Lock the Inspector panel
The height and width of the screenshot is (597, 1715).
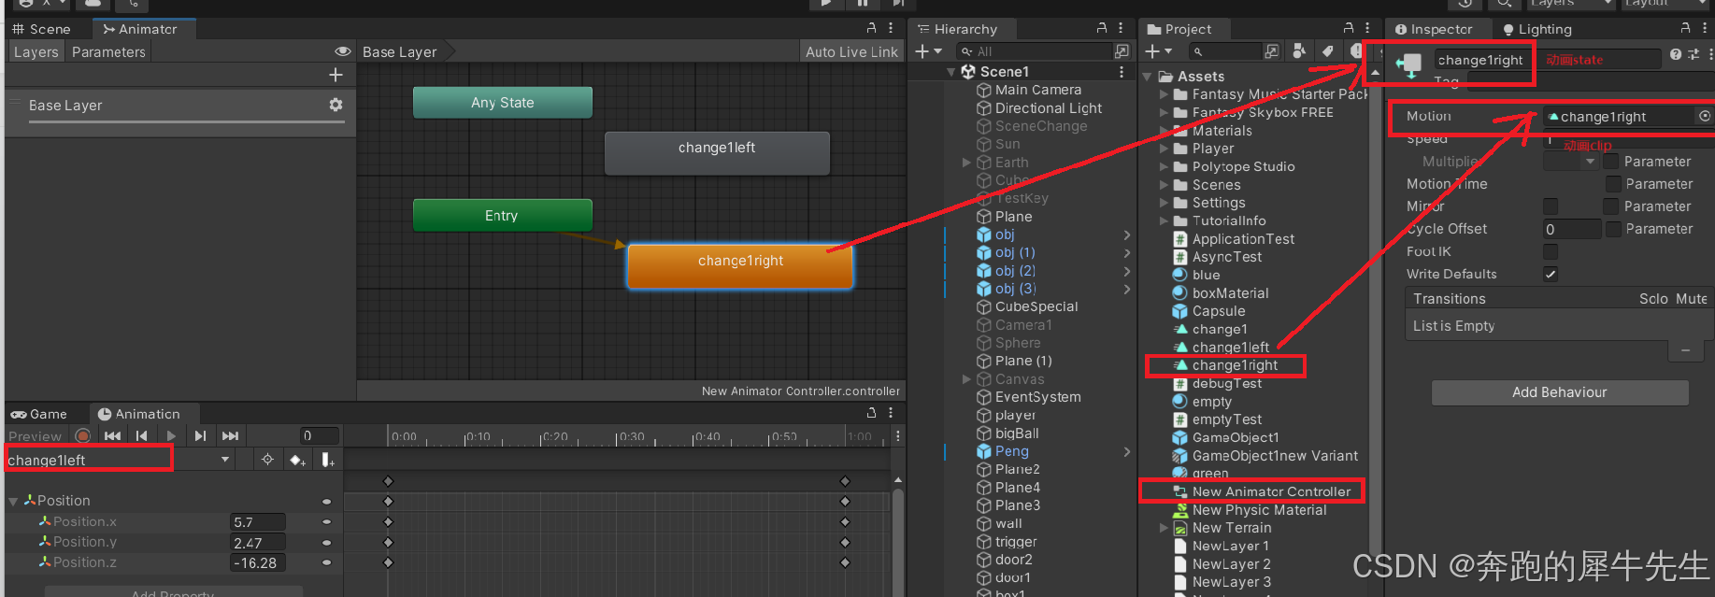(1685, 28)
